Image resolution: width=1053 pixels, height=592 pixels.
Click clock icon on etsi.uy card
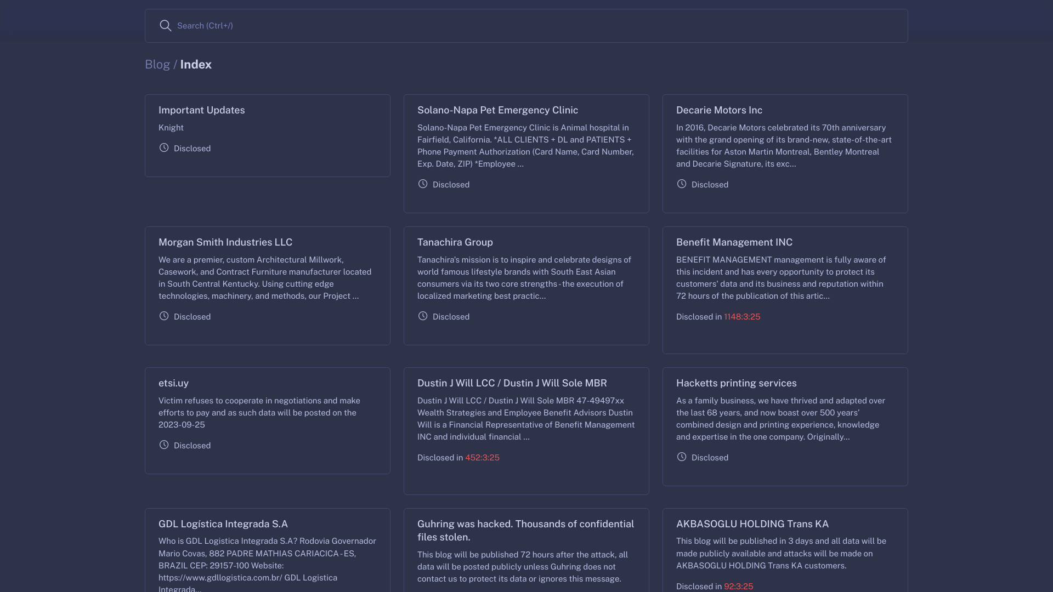click(x=164, y=445)
